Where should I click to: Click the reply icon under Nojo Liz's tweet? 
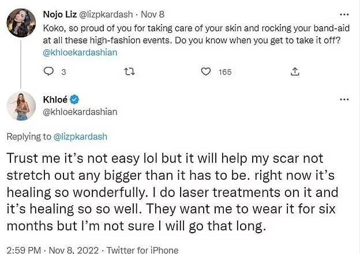click(48, 71)
